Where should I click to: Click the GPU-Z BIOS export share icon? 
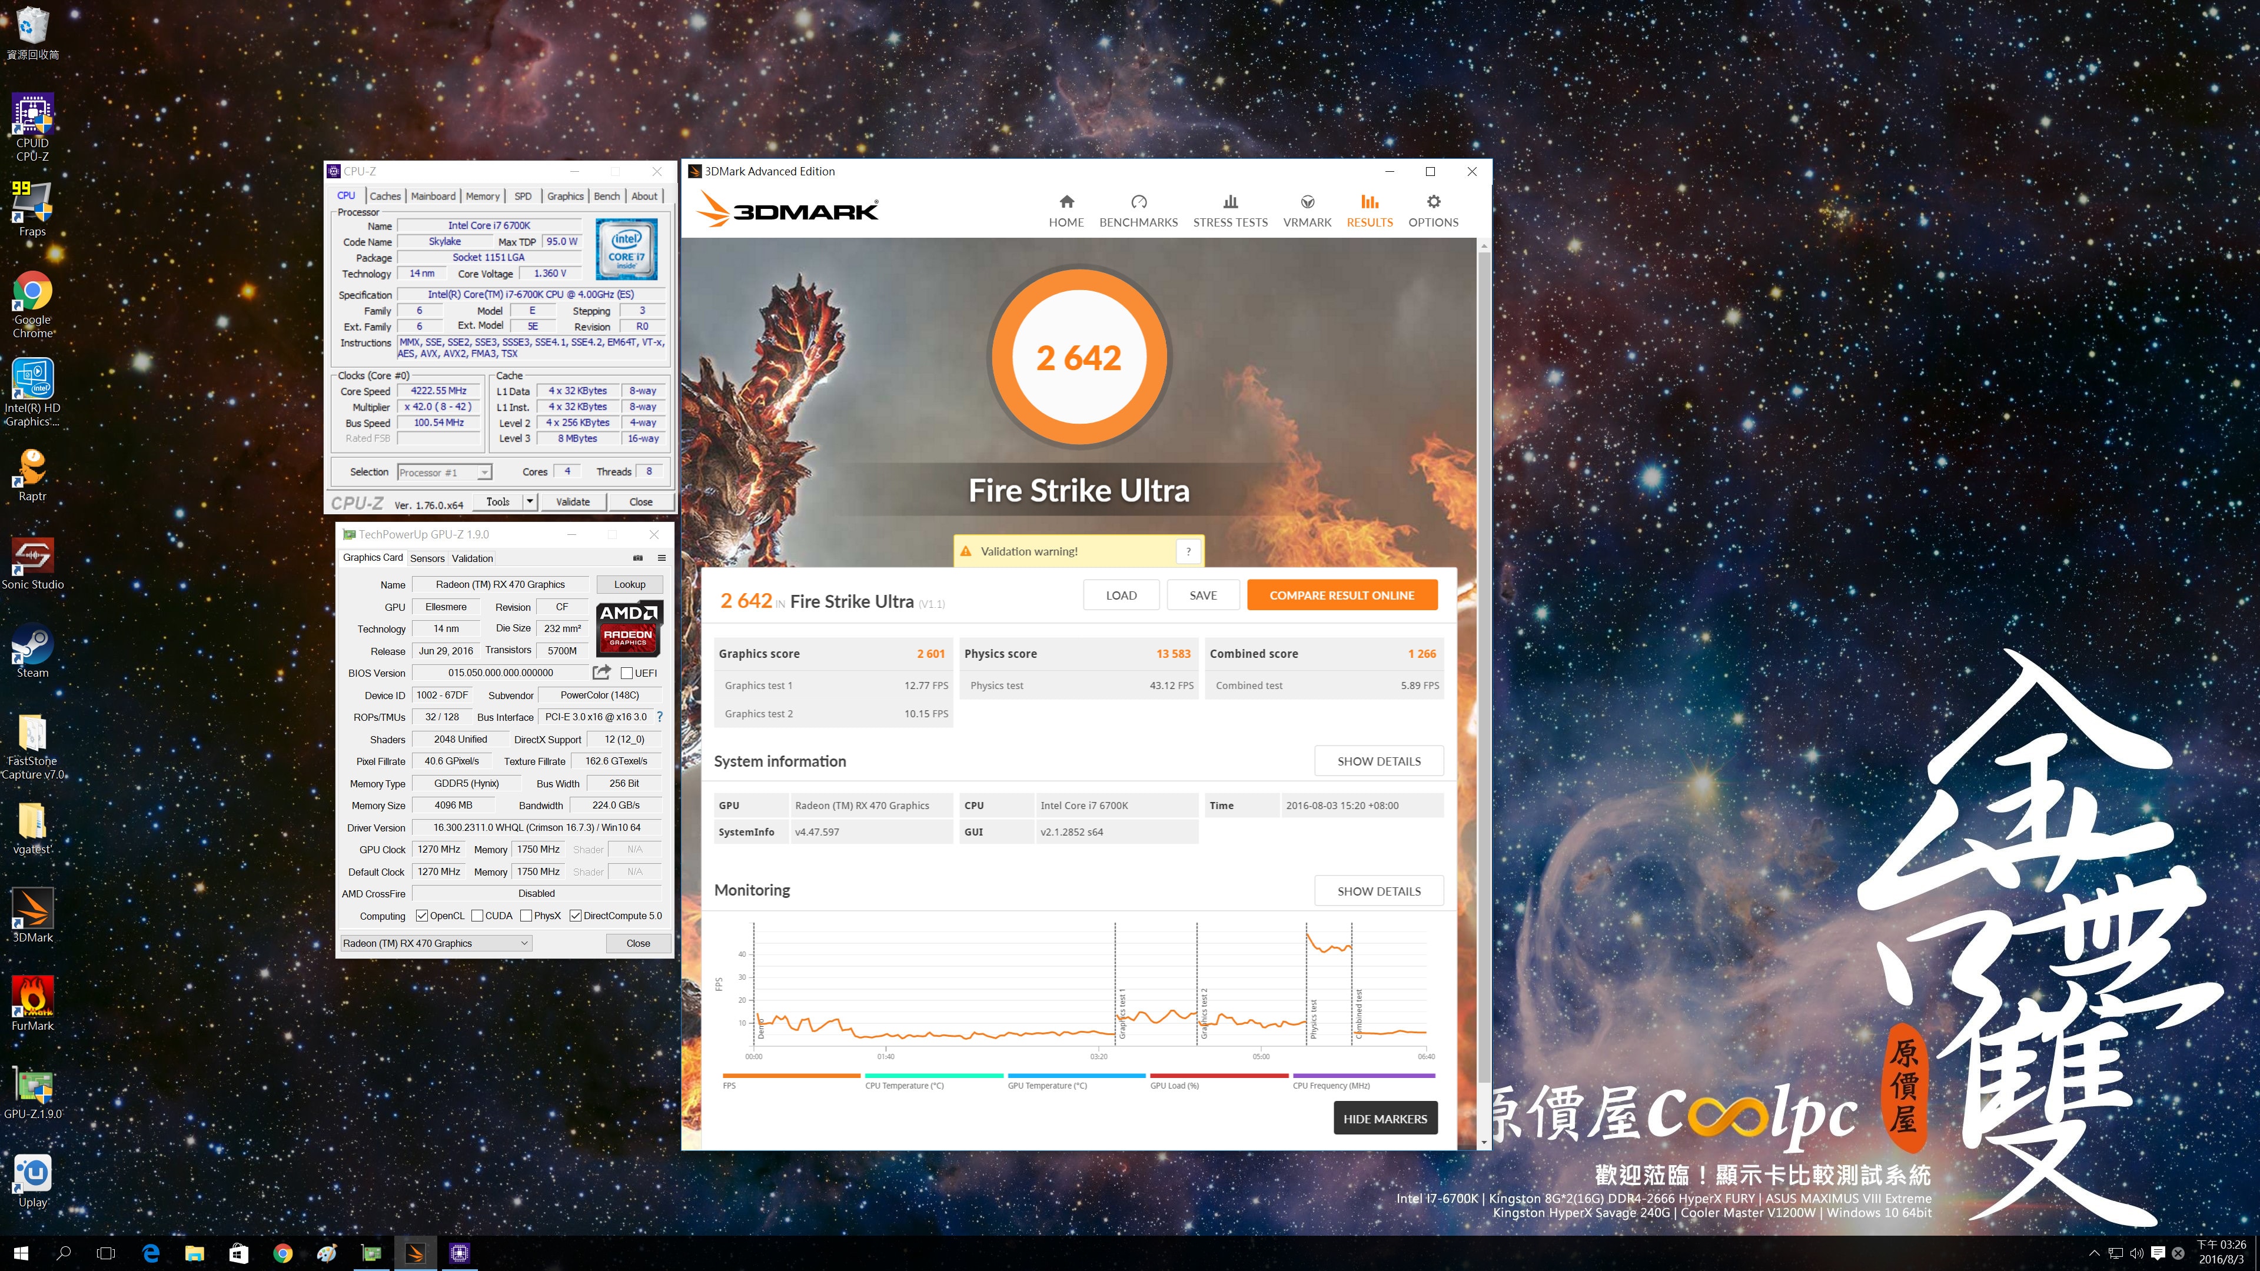(x=601, y=672)
